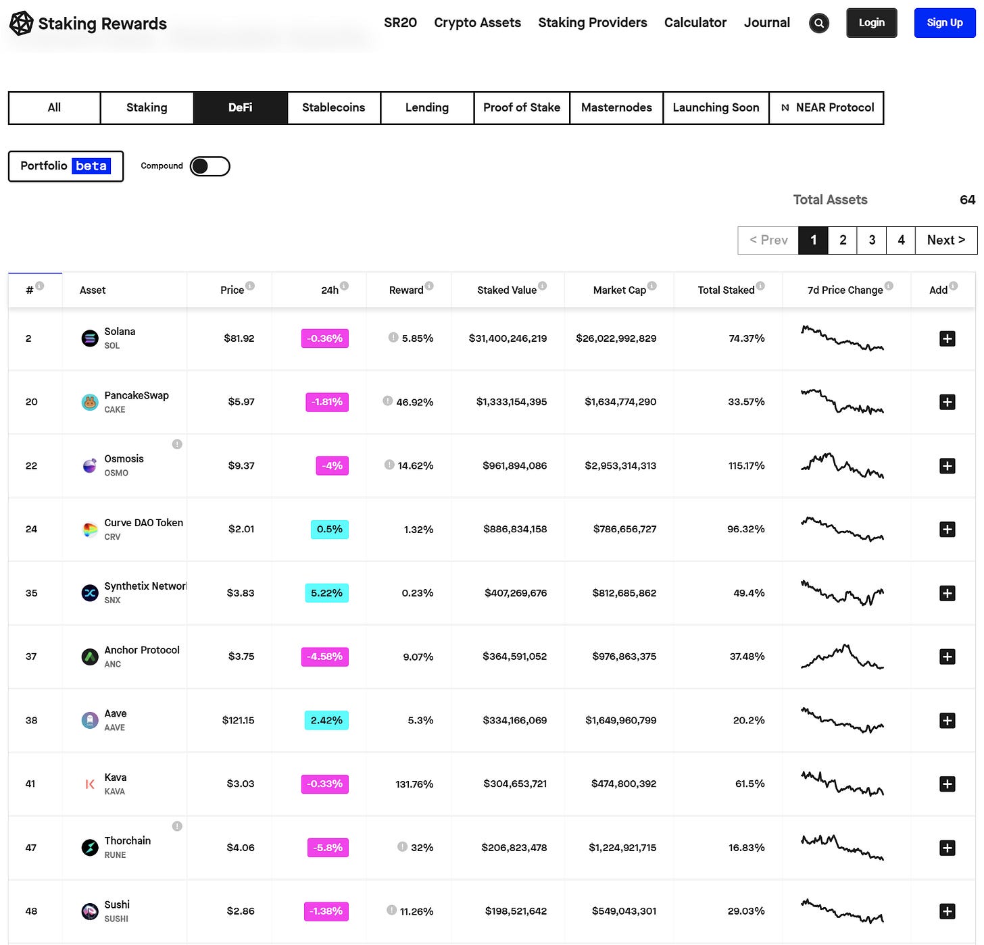The width and height of the screenshot is (984, 945).
Task: Open Journal in top navigation
Action: pyautogui.click(x=767, y=23)
